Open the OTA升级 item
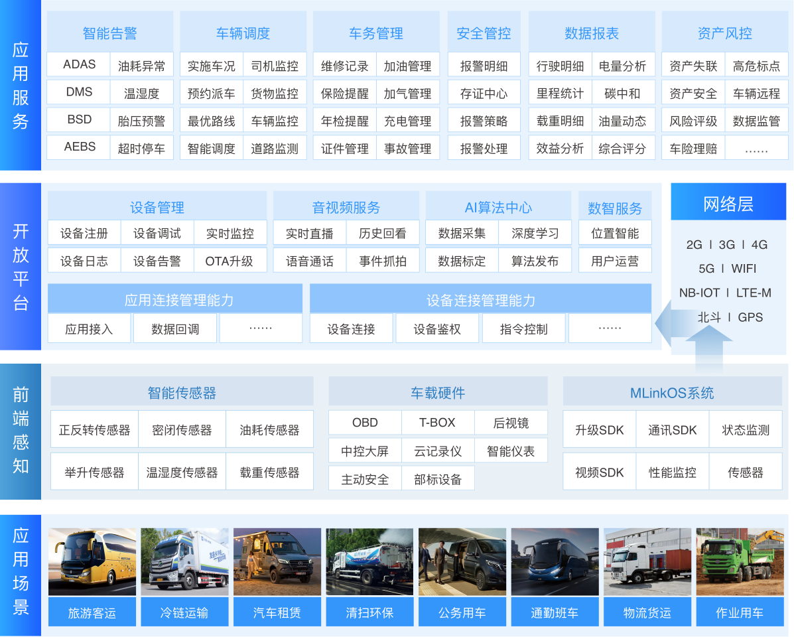The image size is (794, 637). pyautogui.click(x=230, y=261)
